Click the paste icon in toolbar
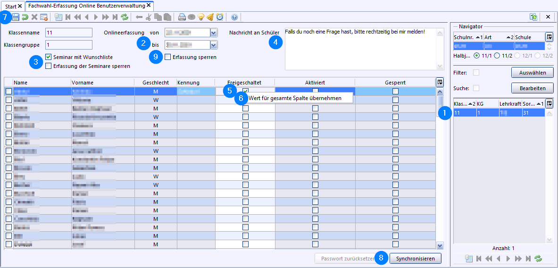The width and height of the screenshot is (558, 268). [167, 17]
